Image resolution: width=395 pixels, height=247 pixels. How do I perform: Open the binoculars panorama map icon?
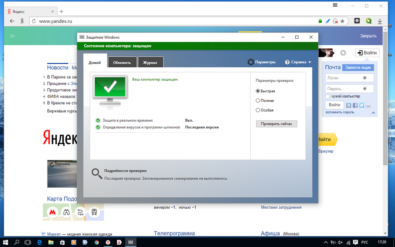[x=66, y=212]
